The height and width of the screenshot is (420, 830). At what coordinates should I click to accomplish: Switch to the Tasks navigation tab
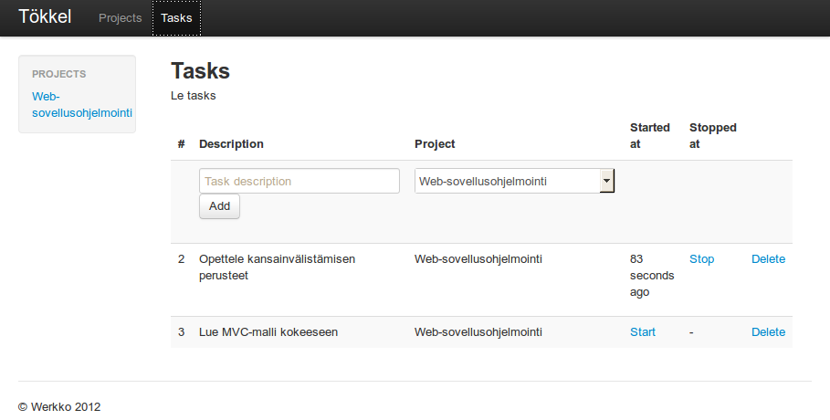tap(176, 18)
